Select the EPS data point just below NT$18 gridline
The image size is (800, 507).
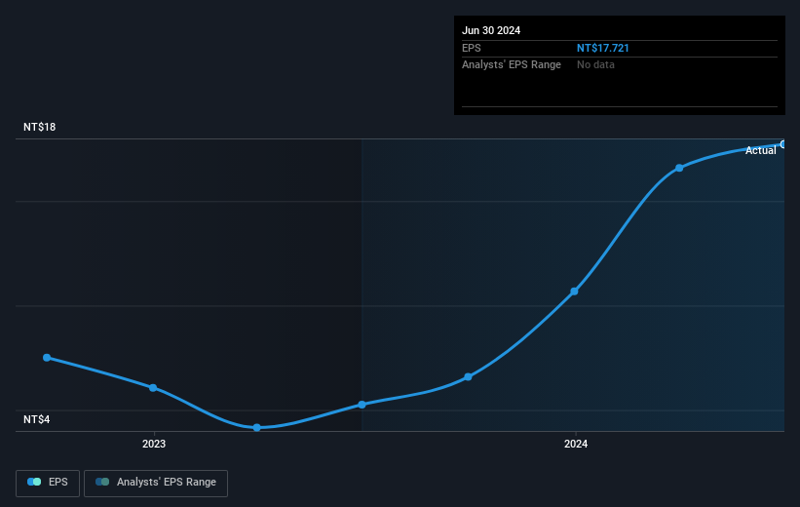coord(679,168)
